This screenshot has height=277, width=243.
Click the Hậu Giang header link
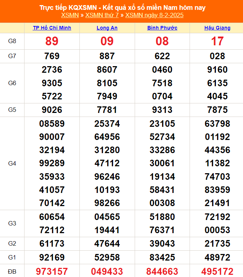(x=217, y=28)
